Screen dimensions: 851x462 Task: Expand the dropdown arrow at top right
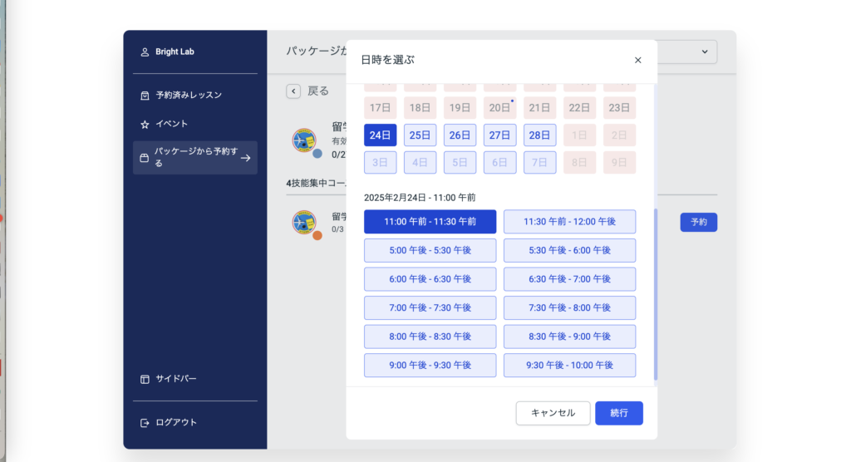(x=705, y=52)
